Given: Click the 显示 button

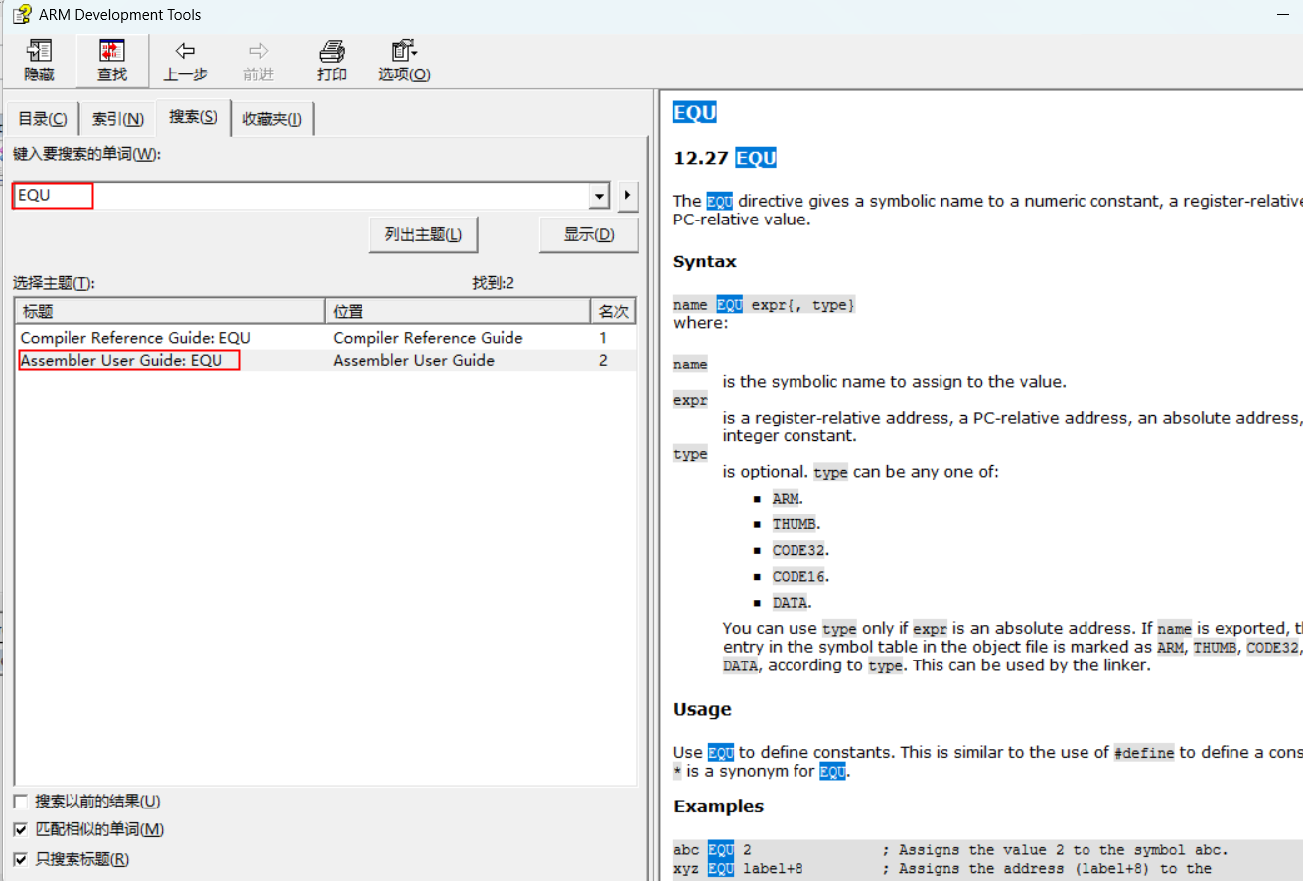Looking at the screenshot, I should (x=588, y=235).
